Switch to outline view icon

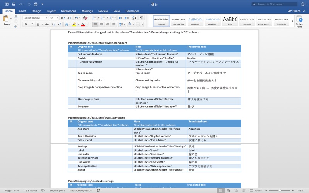236,190
